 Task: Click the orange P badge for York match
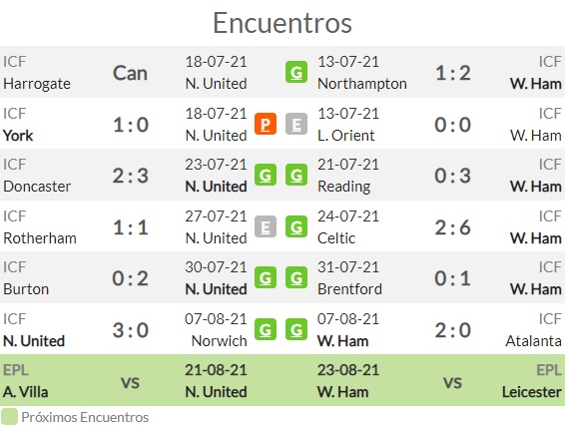(266, 124)
